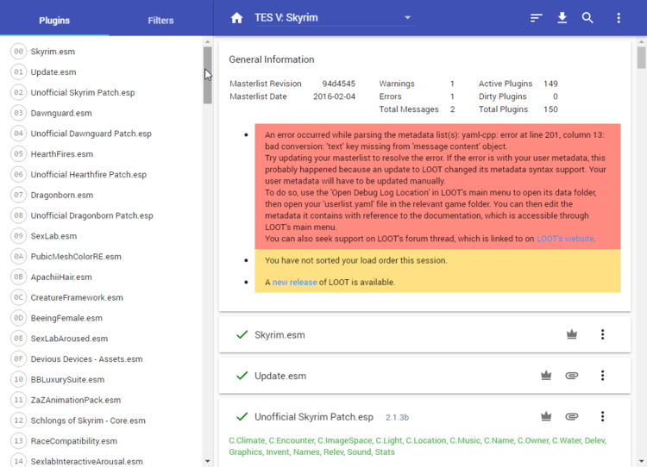This screenshot has width=647, height=467.
Task: Open the main menu three-dot icon
Action: pyautogui.click(x=619, y=18)
